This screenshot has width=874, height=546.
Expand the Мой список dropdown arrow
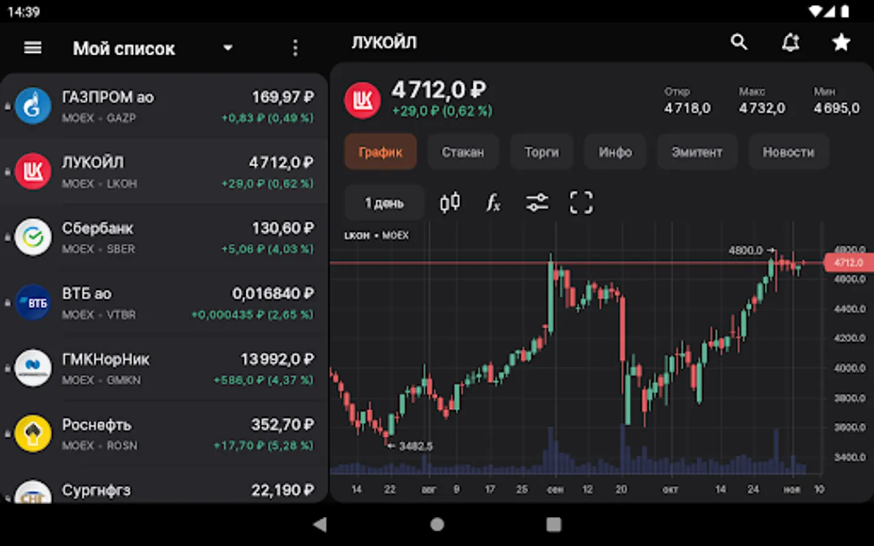click(x=228, y=48)
